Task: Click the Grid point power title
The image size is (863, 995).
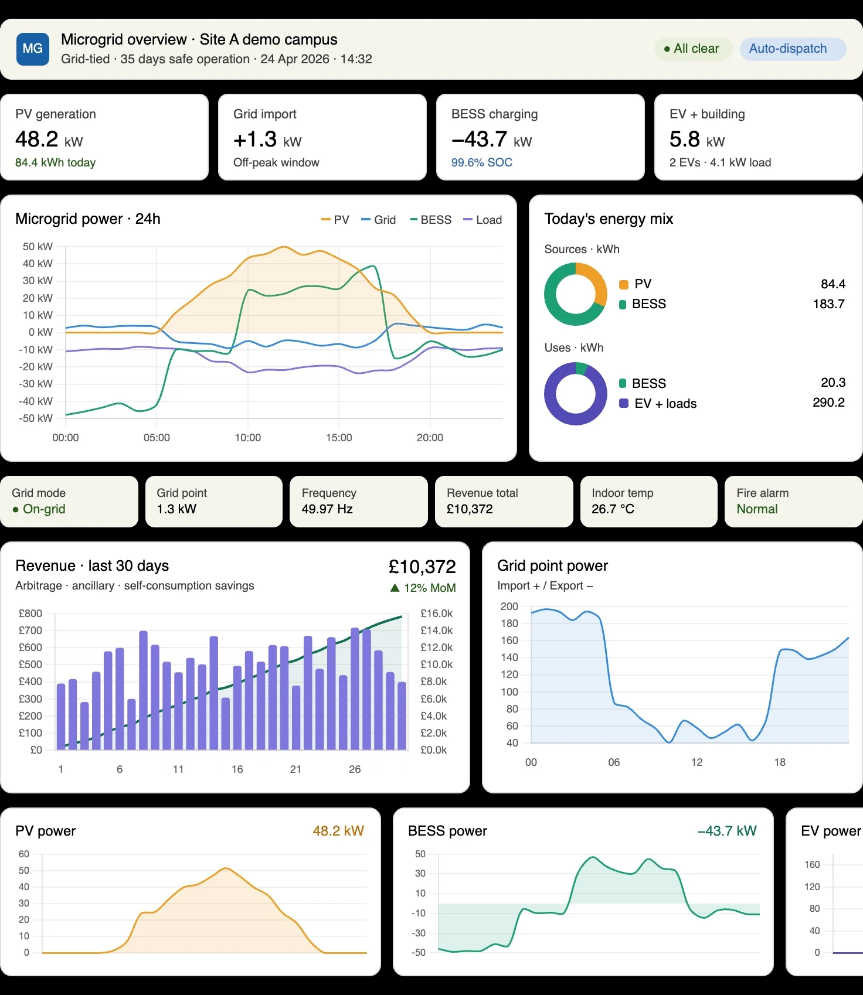Action: click(552, 566)
